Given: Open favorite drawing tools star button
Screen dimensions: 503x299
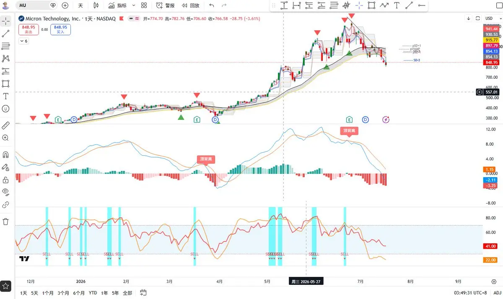Looking at the screenshot, I should 6,286.
